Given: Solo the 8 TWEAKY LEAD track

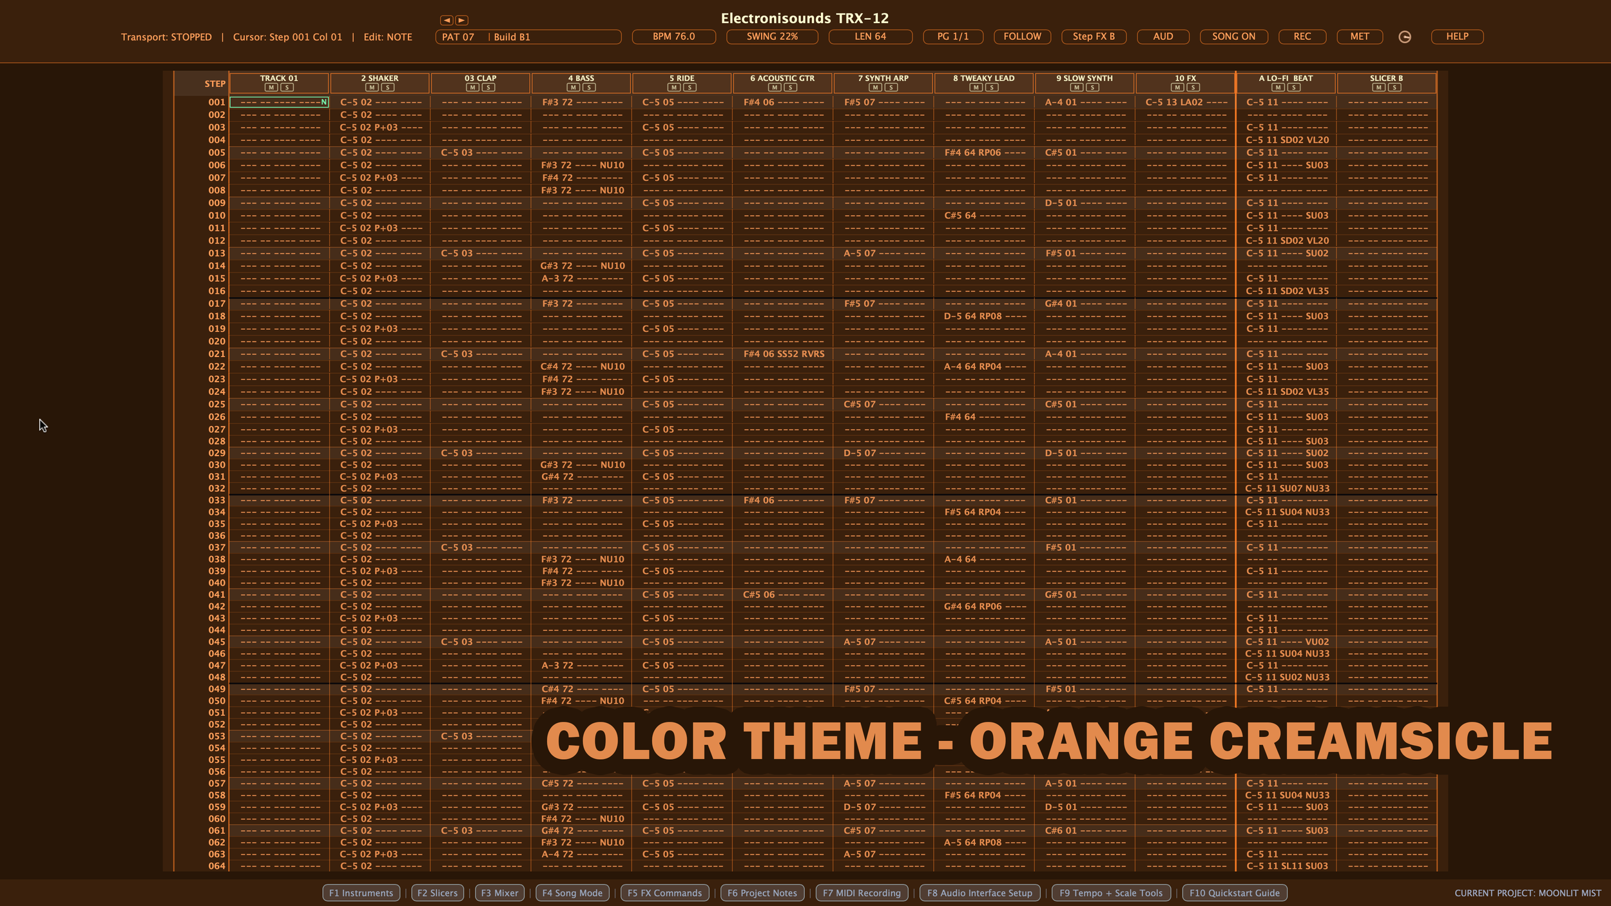Looking at the screenshot, I should point(992,88).
